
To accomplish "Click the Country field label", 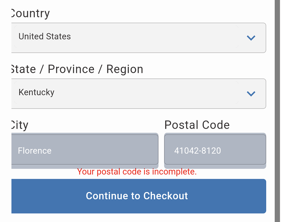I will click(x=30, y=13).
